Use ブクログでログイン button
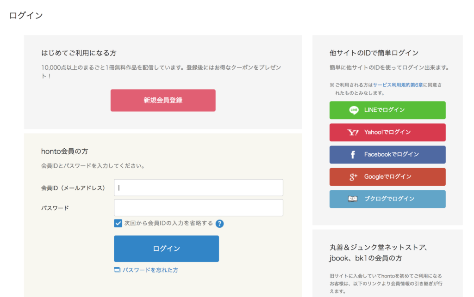 pyautogui.click(x=387, y=199)
